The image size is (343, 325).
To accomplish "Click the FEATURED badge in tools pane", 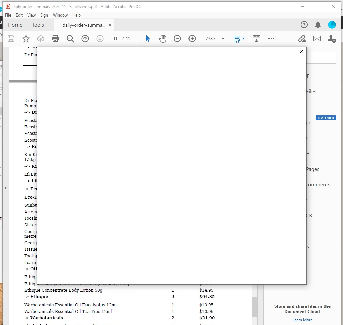I will 325,118.
